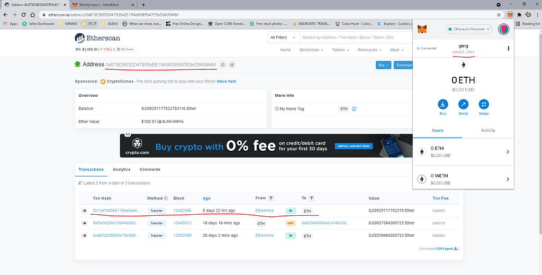Switch to the Analytics tab
This screenshot has height=275, width=542.
[121, 169]
